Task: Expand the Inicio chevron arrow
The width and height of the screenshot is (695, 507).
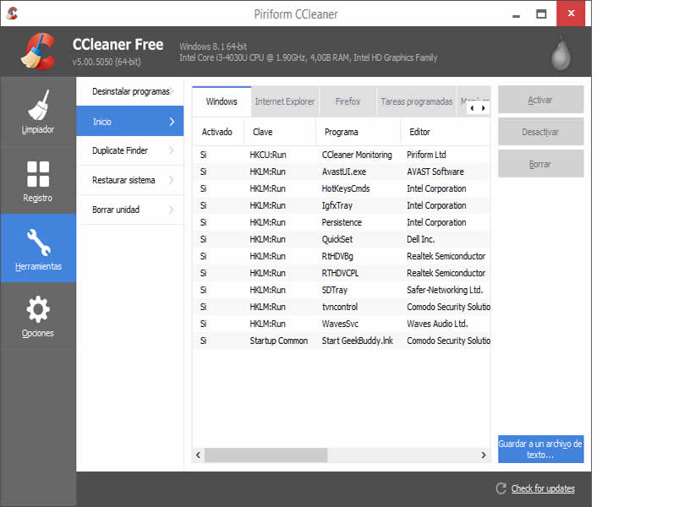Action: pyautogui.click(x=172, y=122)
